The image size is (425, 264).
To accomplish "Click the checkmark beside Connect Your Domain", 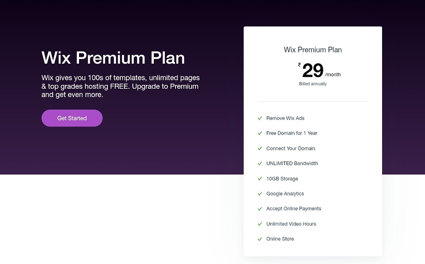I will click(260, 149).
